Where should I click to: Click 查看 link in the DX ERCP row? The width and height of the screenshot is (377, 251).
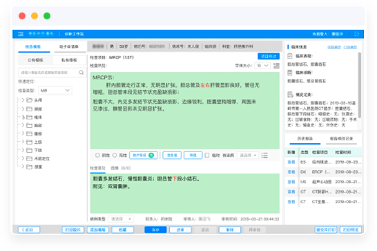[291, 172]
